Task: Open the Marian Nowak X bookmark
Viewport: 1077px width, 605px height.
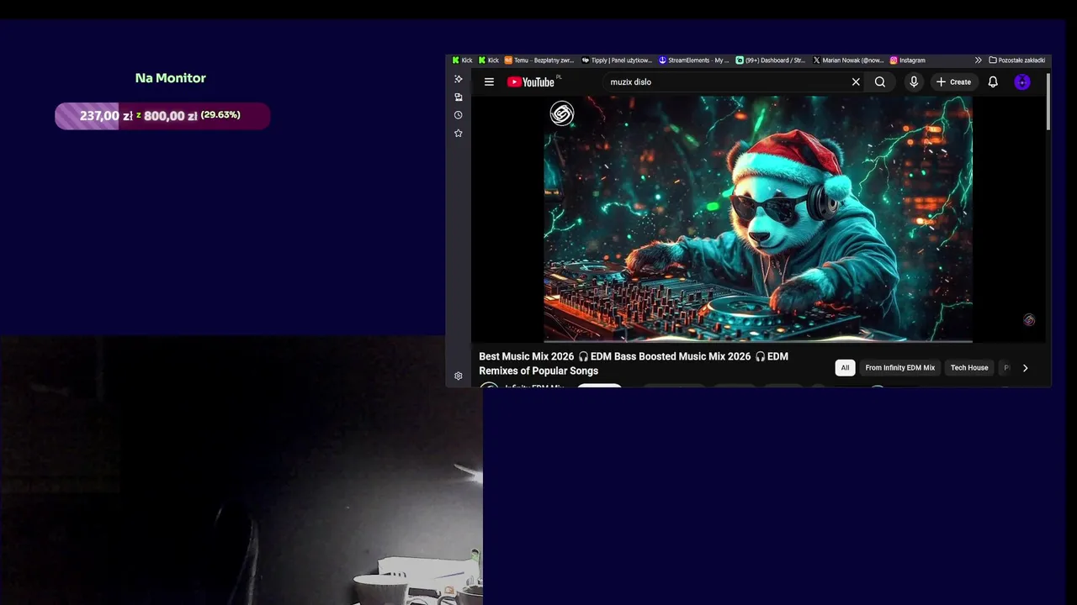Action: pos(848,60)
